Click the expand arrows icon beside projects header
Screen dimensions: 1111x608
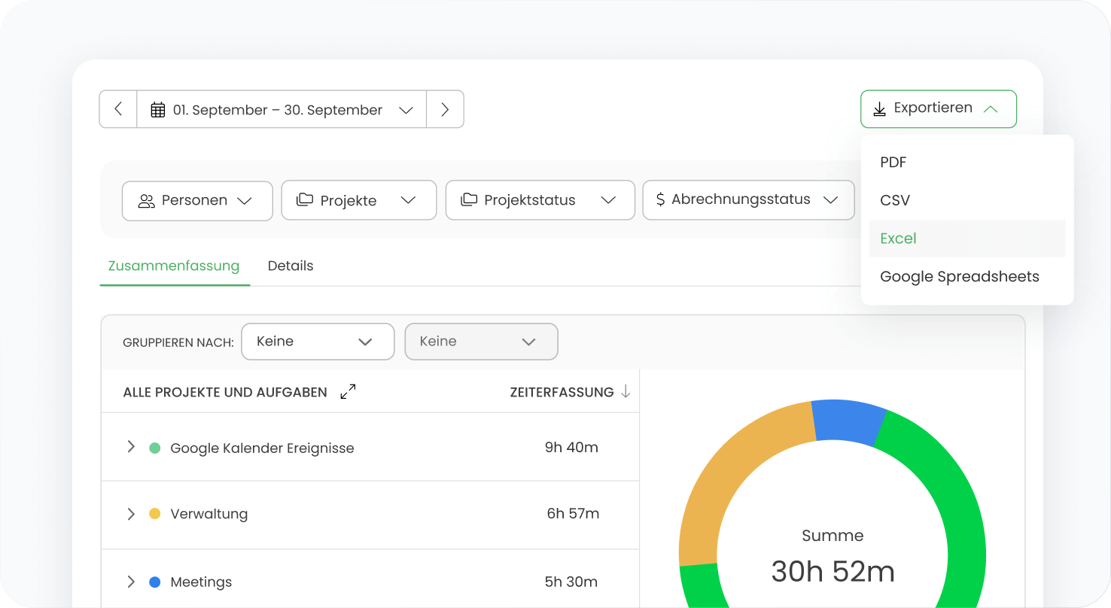point(348,392)
